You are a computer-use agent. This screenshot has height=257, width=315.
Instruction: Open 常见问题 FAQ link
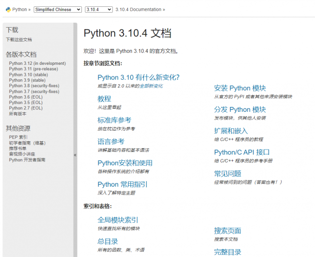(228, 174)
